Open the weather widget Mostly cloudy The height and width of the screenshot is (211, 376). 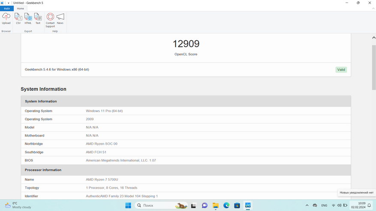click(x=18, y=205)
